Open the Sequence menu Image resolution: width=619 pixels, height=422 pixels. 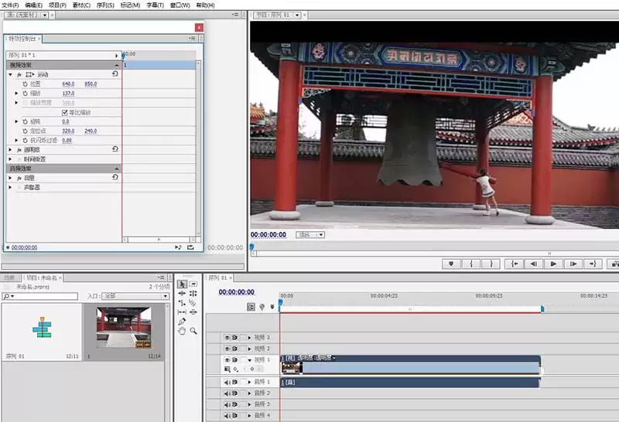coord(105,5)
